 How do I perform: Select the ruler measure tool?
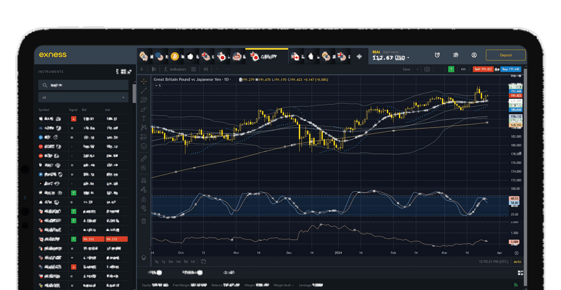point(144,159)
